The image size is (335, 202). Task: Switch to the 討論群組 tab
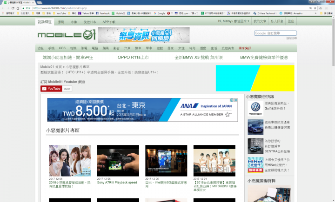[x=45, y=22]
